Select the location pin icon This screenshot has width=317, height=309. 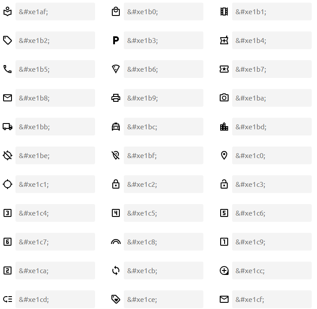pyautogui.click(x=224, y=155)
